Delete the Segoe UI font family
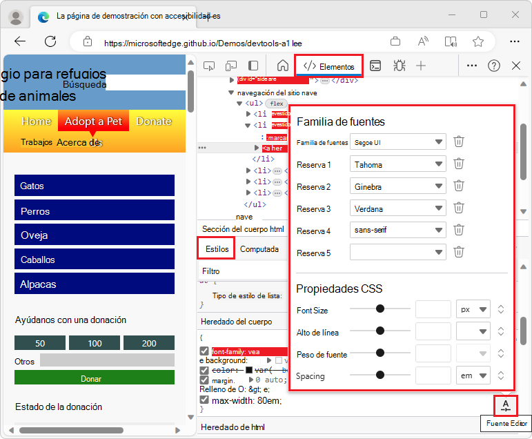The width and height of the screenshot is (532, 439). point(459,142)
